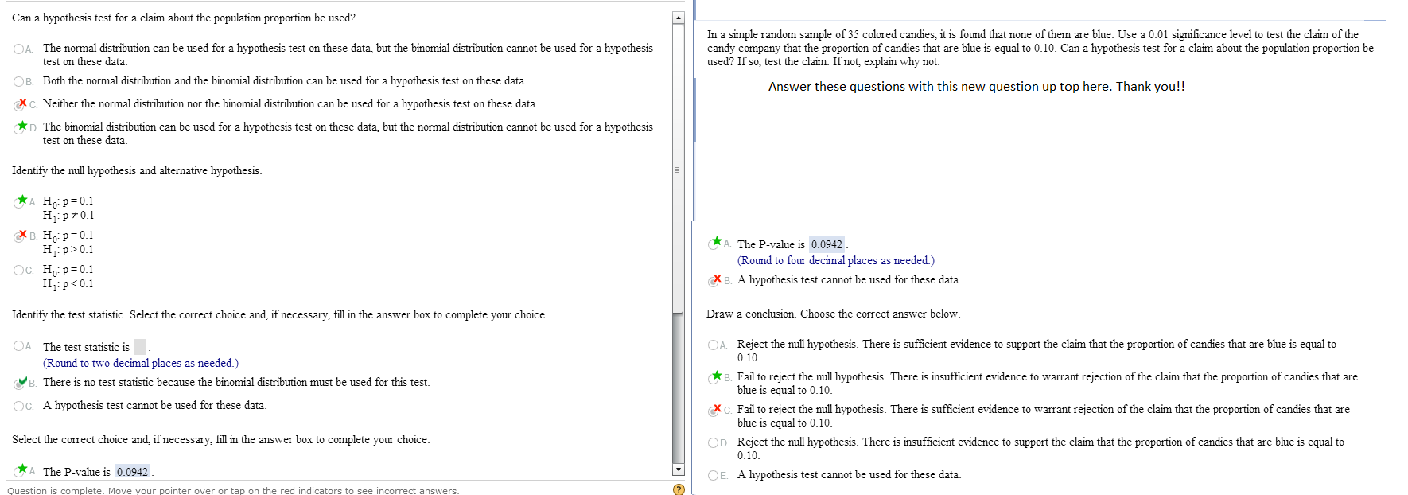The height and width of the screenshot is (495, 1408).
Task: Select hypothesis option C with H1: p<0.1
Action: 18,270
